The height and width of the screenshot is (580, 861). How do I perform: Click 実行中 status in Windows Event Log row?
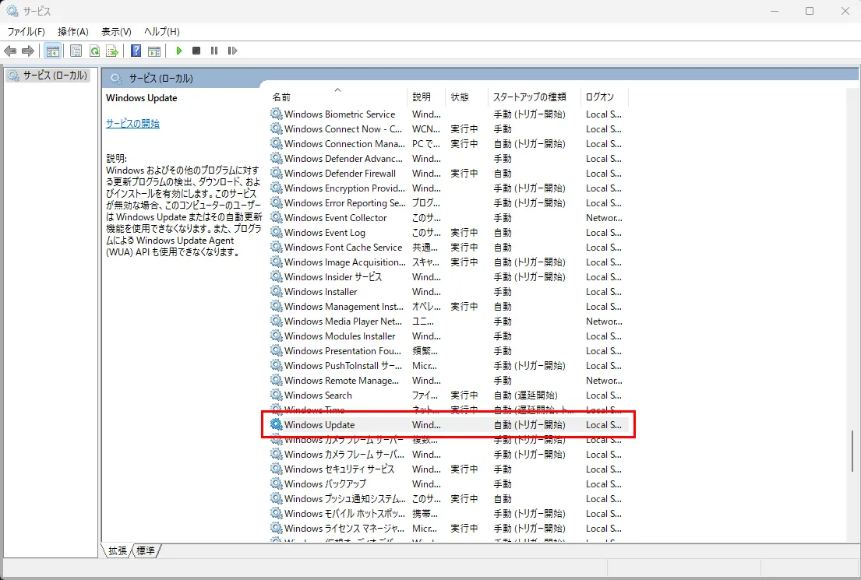464,232
